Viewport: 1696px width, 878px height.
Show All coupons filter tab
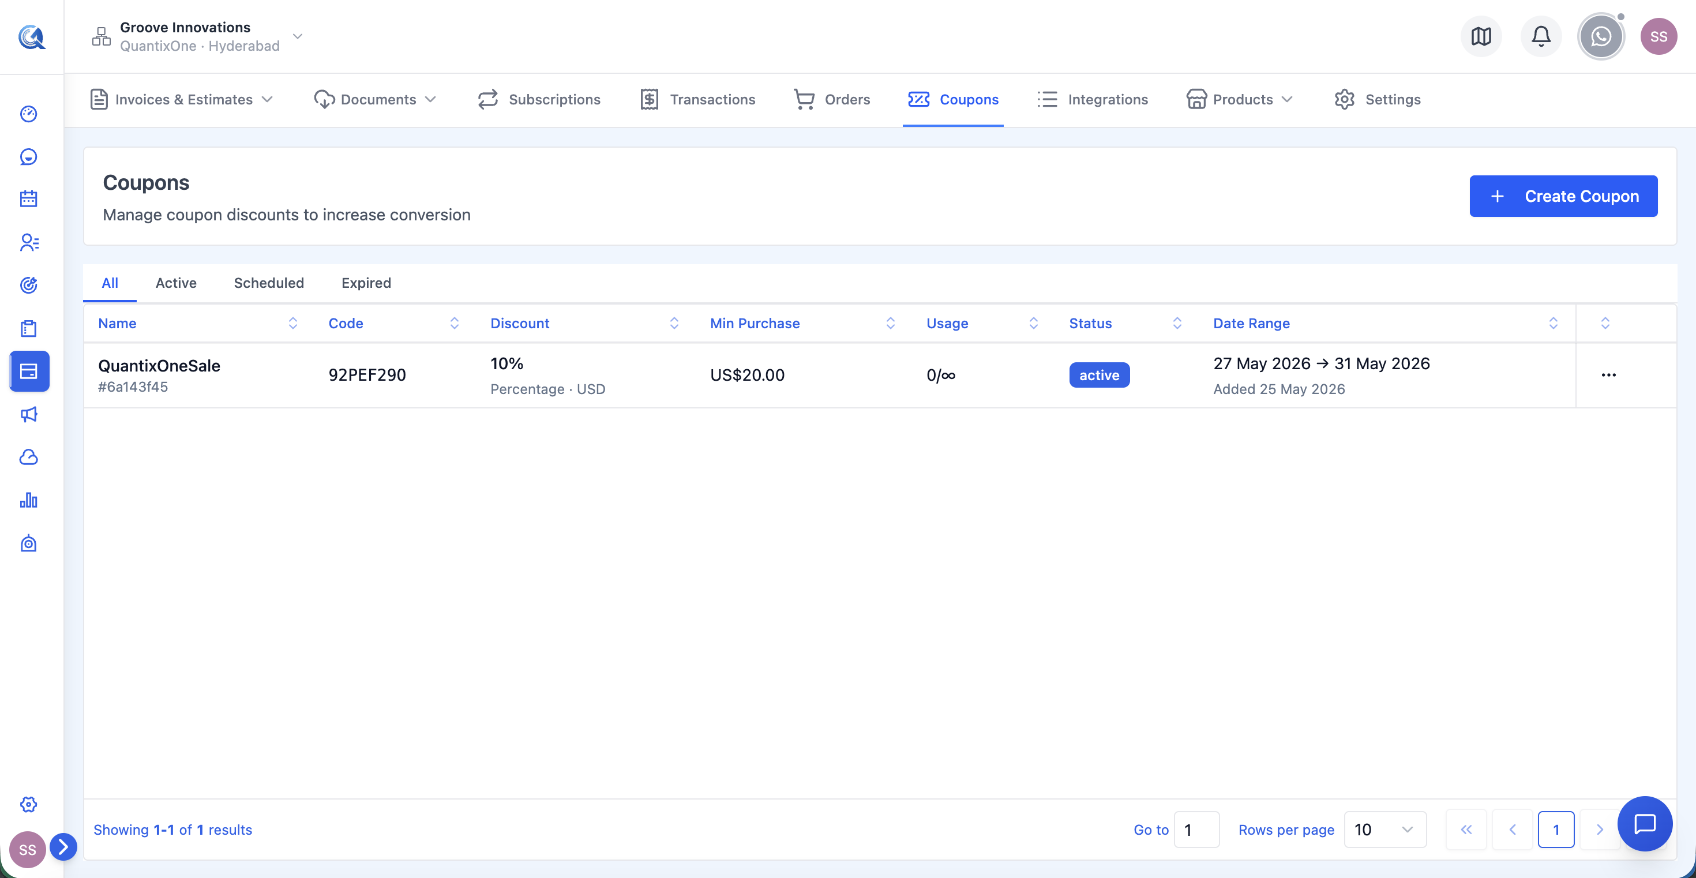tap(110, 283)
